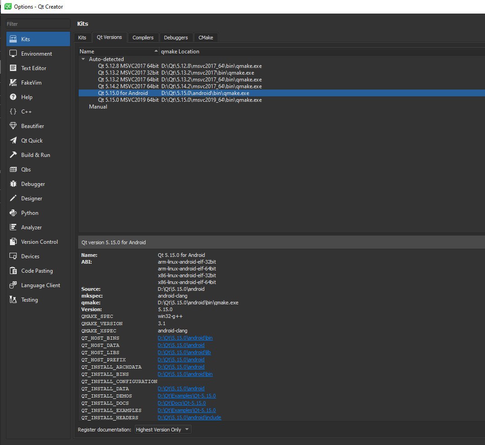Collapse the Auto-detected tree group
The image size is (485, 445).
point(83,59)
